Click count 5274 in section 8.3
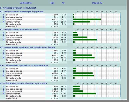The image size is (129, 102). pyautogui.click(x=55, y=58)
